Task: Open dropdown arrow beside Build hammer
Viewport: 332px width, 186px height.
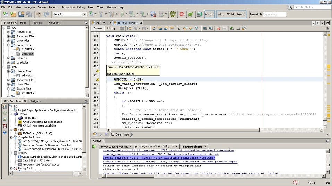Action: point(106,14)
